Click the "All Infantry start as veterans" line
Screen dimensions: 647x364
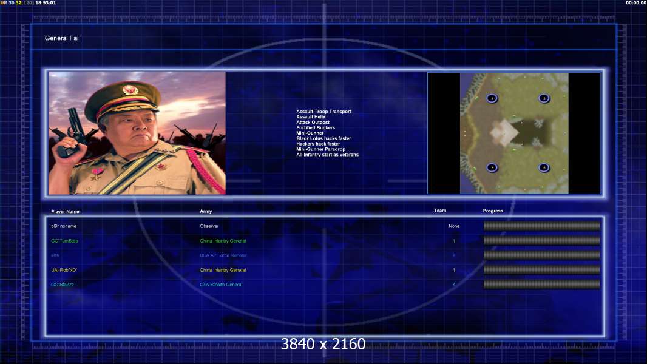(x=328, y=155)
